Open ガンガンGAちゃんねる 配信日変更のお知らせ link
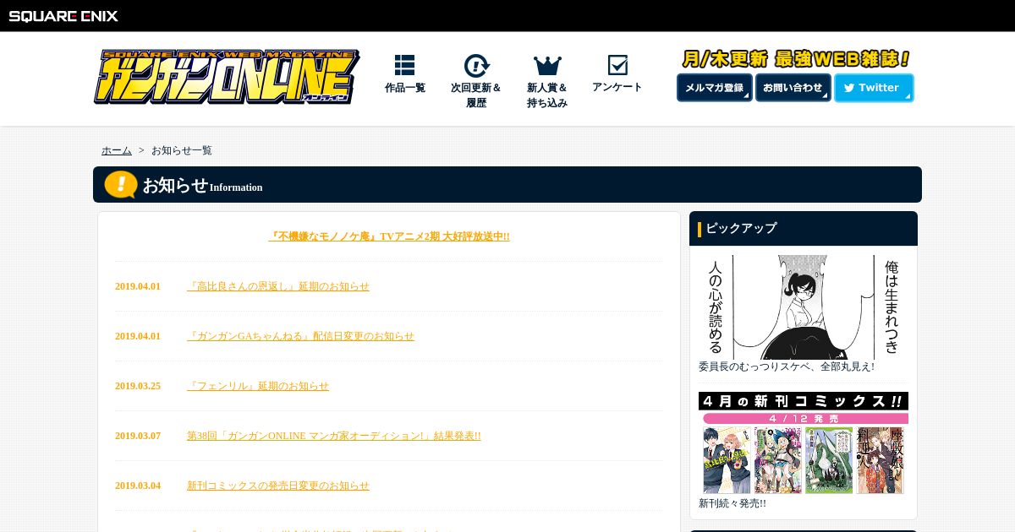 pyautogui.click(x=300, y=336)
